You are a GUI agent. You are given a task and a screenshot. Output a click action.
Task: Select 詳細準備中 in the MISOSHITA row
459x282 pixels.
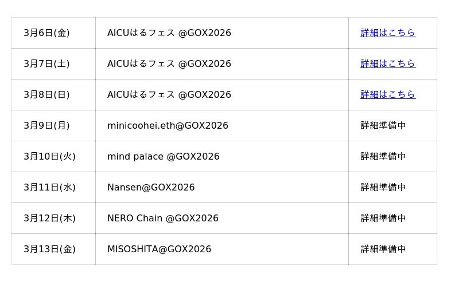[x=383, y=249]
